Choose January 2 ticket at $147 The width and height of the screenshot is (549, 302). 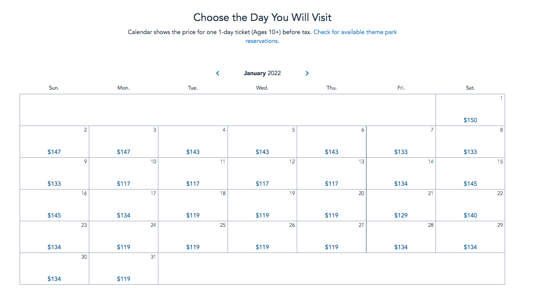54,142
